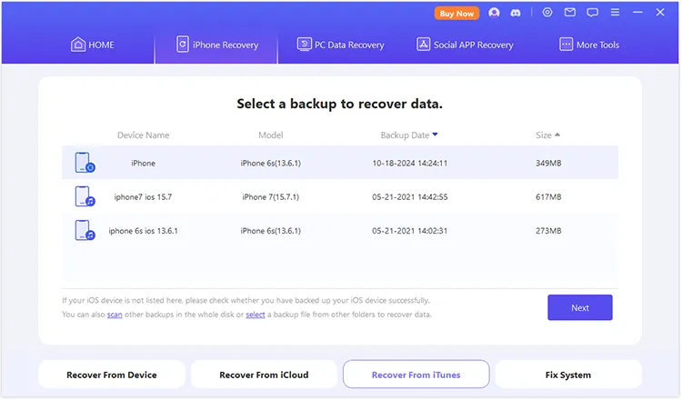Click the Model column header

point(271,135)
